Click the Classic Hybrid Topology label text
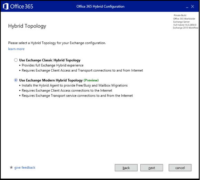The width and height of the screenshot is (200, 180). (x=50, y=60)
